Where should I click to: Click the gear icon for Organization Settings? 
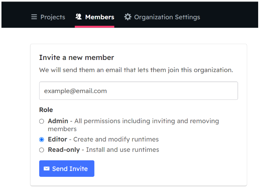click(128, 17)
